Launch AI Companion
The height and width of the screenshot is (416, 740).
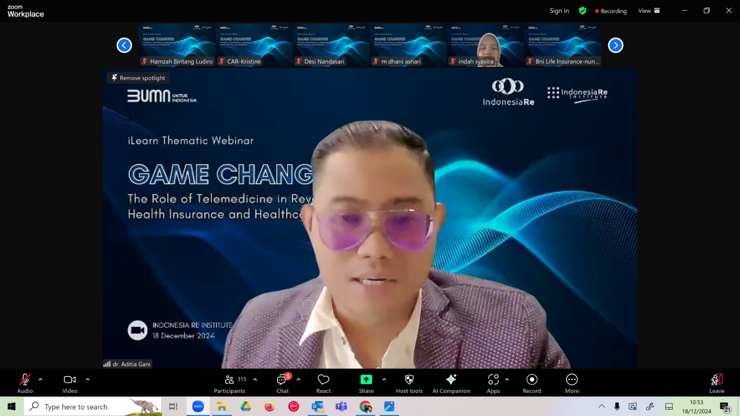451,384
